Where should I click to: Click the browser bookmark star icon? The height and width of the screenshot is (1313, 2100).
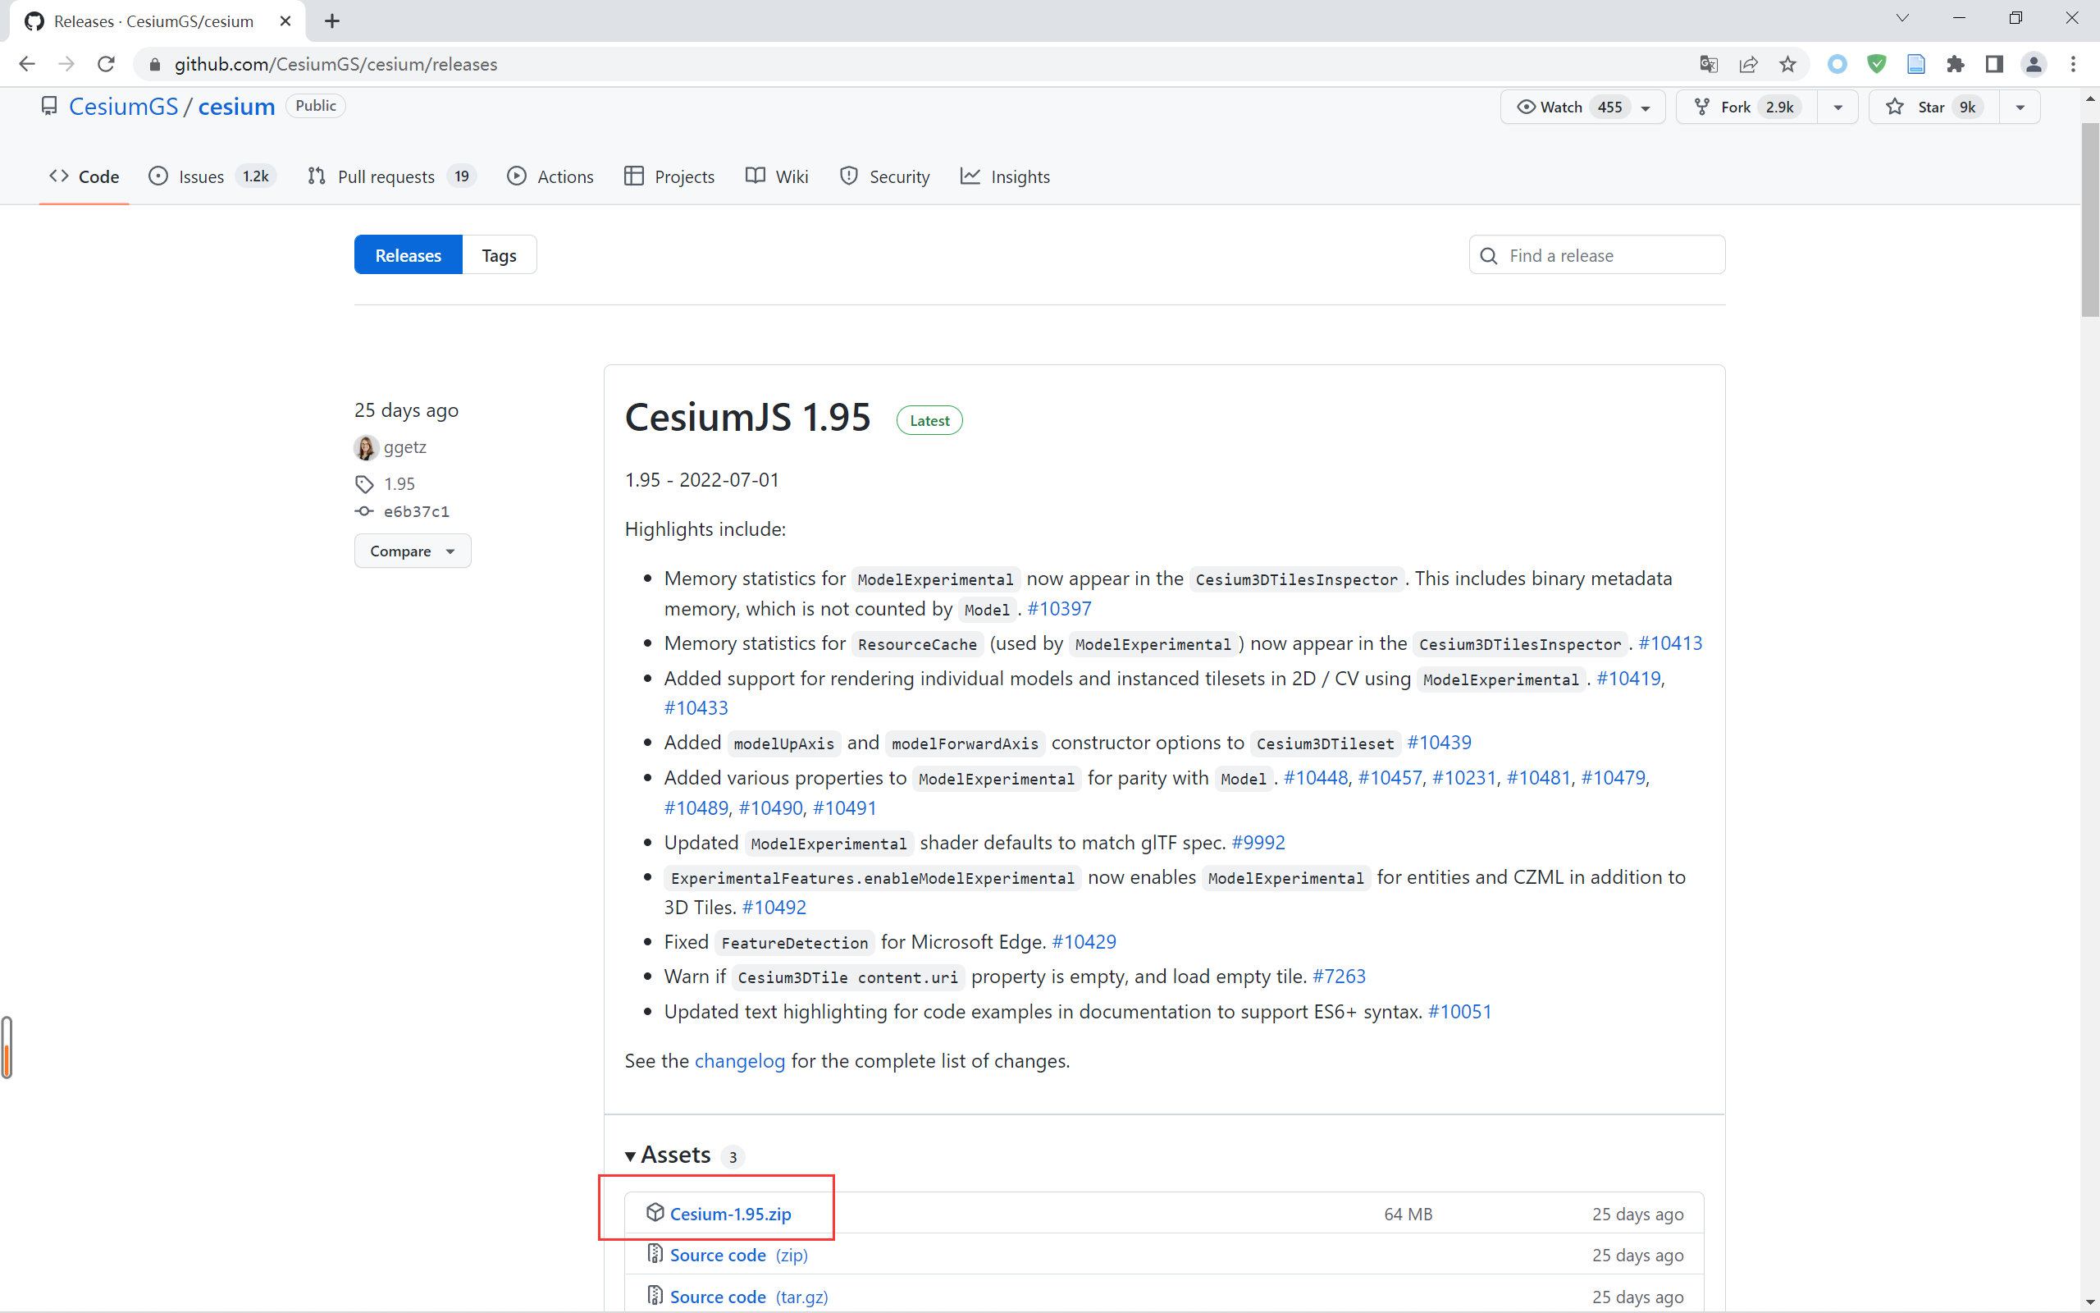1788,63
